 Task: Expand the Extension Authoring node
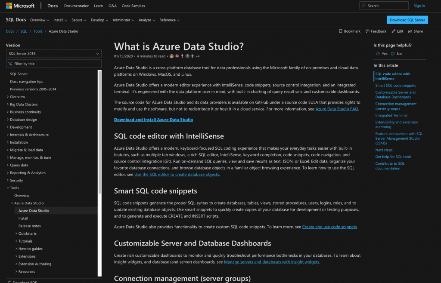16,264
